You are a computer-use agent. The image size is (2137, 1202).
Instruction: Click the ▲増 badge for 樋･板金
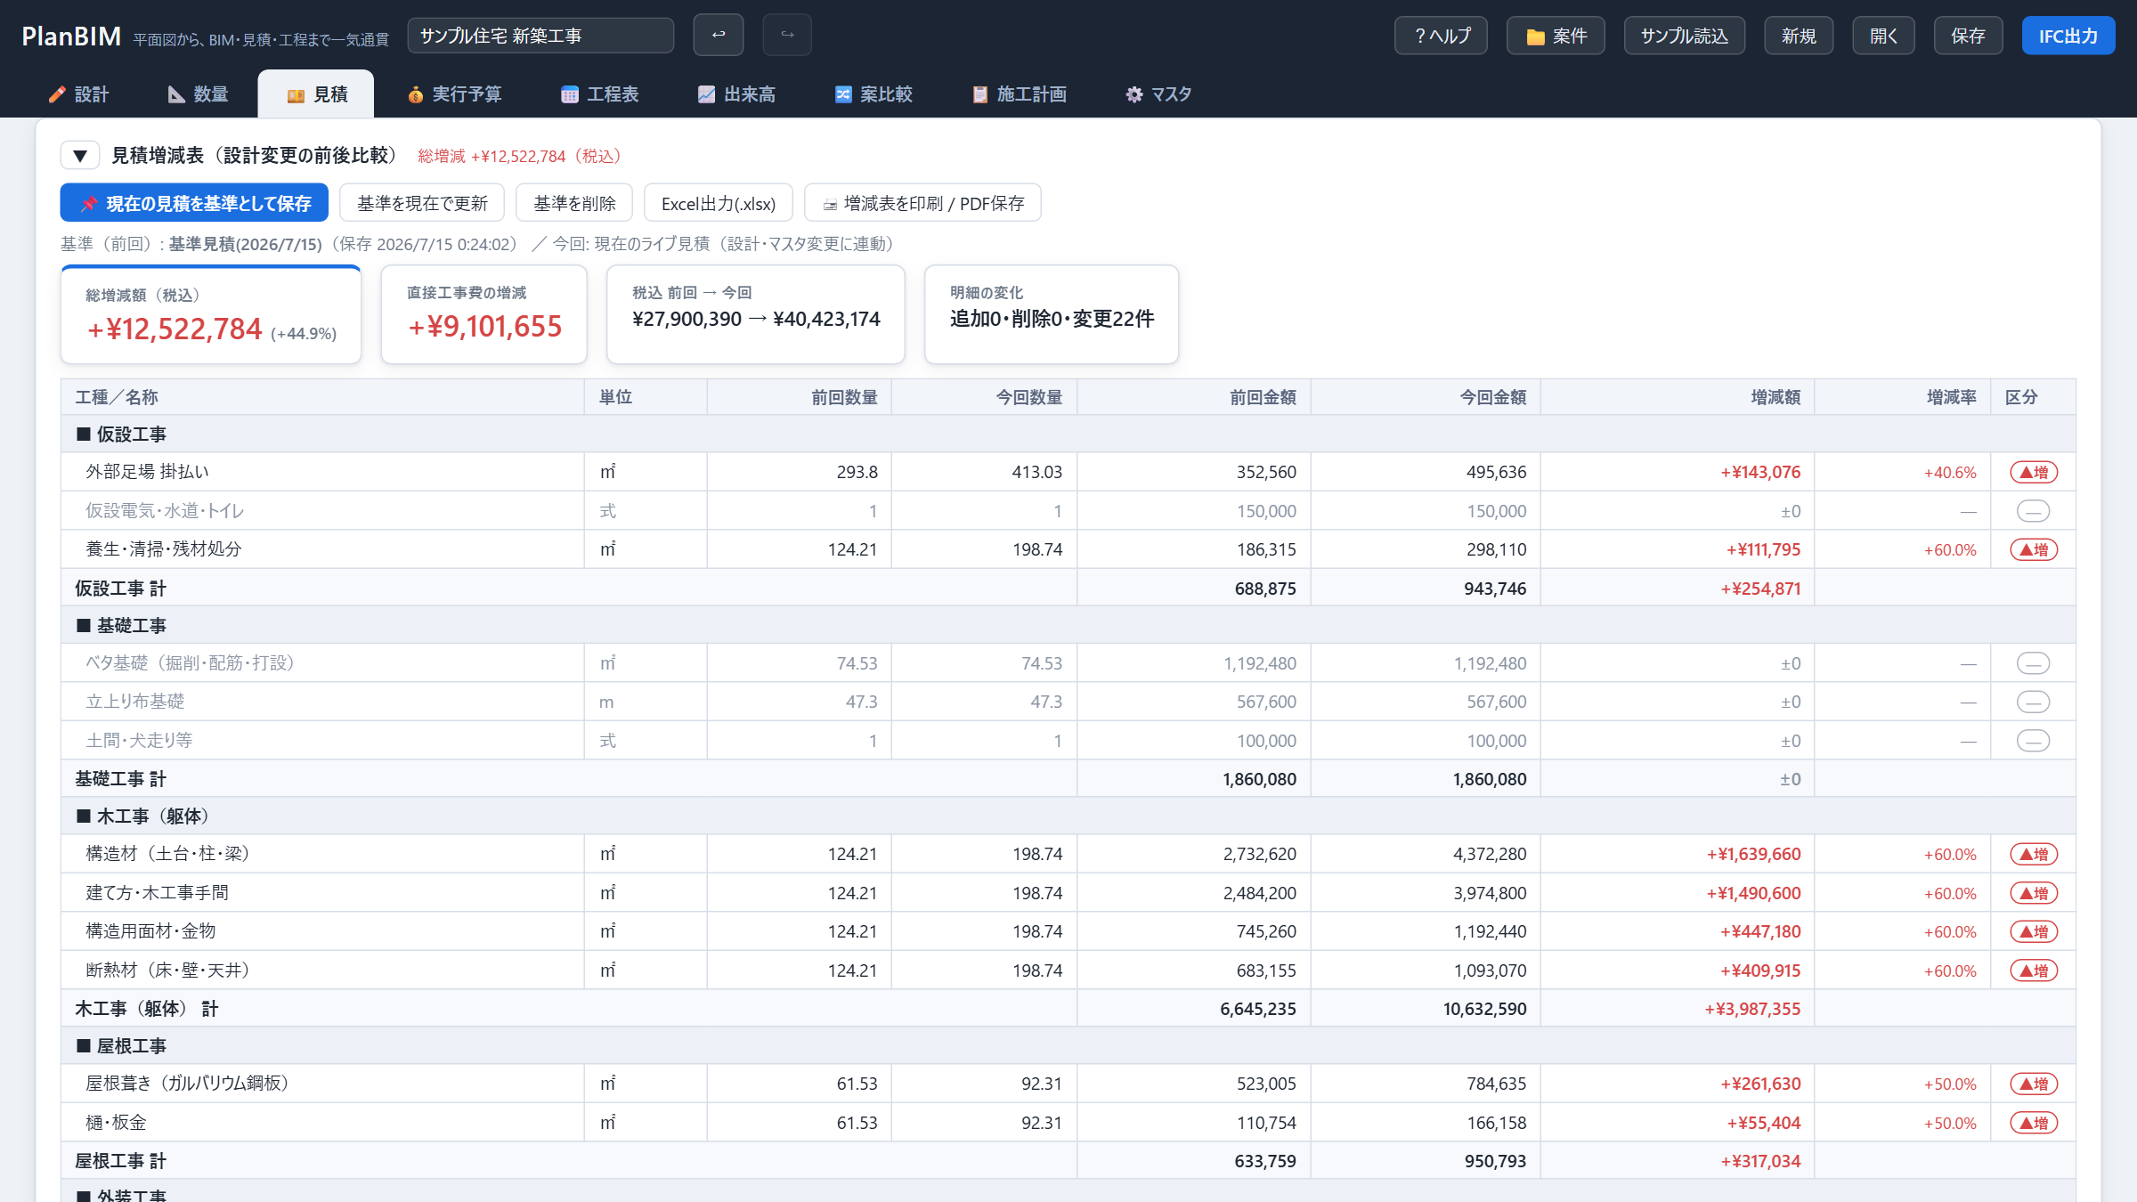tap(2034, 1123)
